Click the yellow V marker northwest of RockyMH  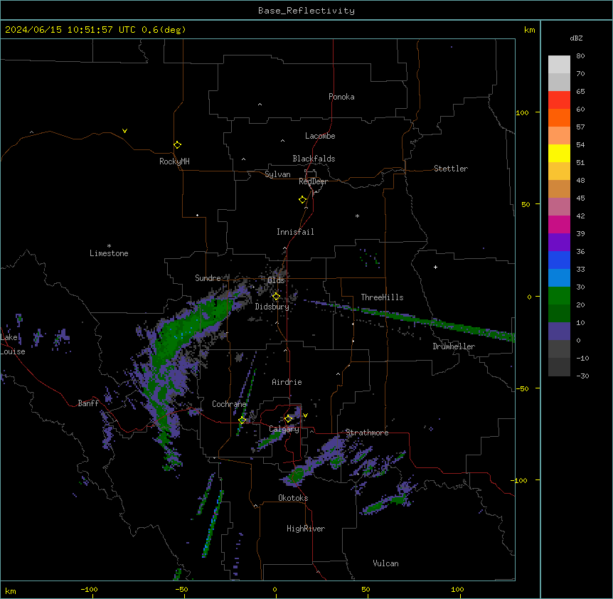pyautogui.click(x=124, y=131)
